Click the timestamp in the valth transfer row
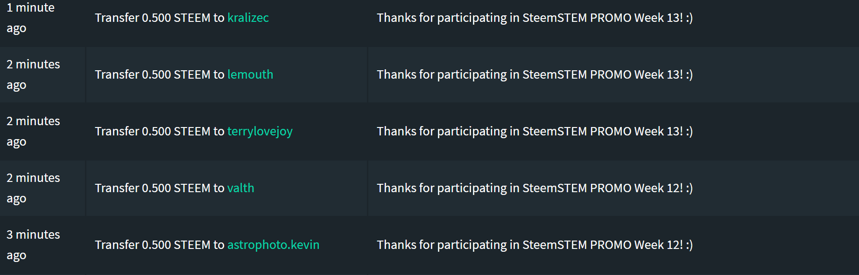859x275 pixels. pyautogui.click(x=33, y=188)
